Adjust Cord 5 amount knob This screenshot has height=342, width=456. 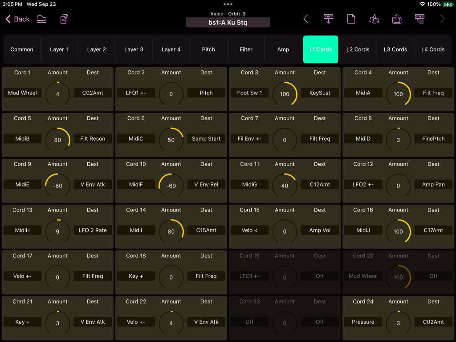(57, 140)
